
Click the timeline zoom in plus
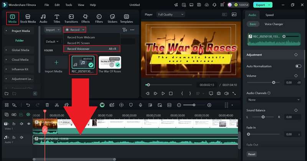(209, 105)
